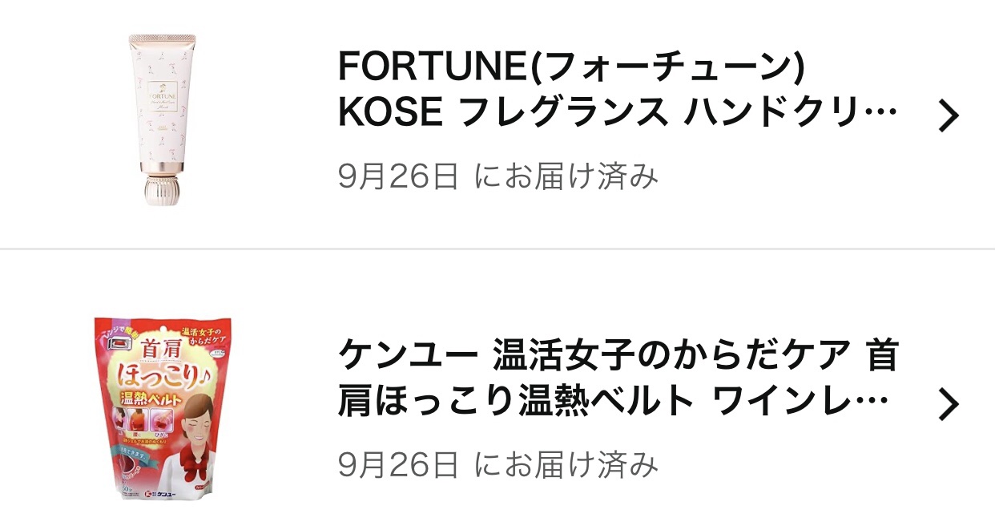Image resolution: width=995 pixels, height=522 pixels.
Task: Tap the chevron arrow beside FORTUNE order
Action: (949, 117)
